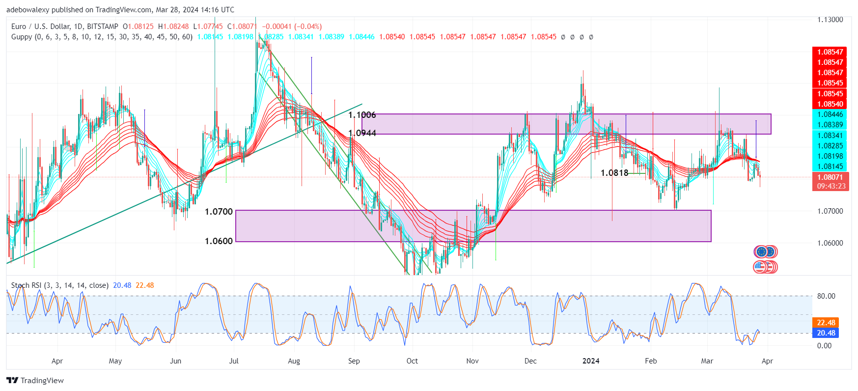Click the Mar label on time axis
858x391 pixels.
pos(707,361)
